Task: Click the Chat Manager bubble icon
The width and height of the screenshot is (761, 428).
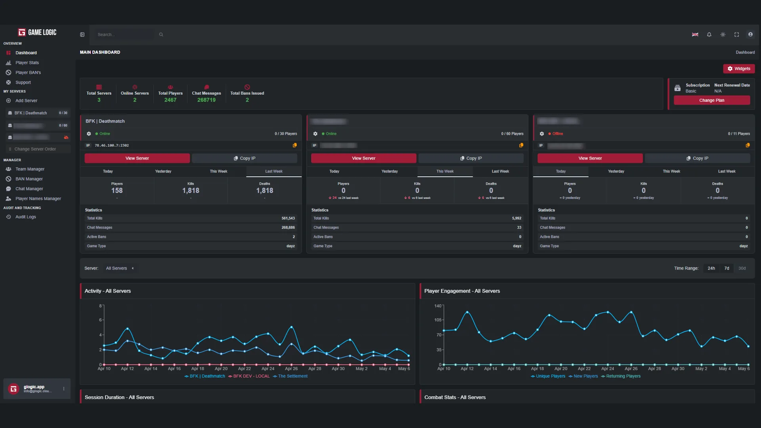Action: (8, 189)
